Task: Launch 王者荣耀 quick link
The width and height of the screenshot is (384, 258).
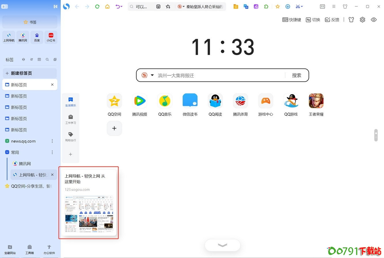Action: 316,104
